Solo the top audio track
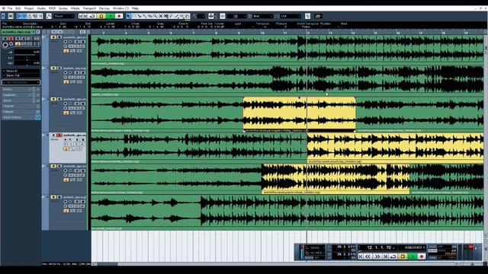 click(x=59, y=37)
